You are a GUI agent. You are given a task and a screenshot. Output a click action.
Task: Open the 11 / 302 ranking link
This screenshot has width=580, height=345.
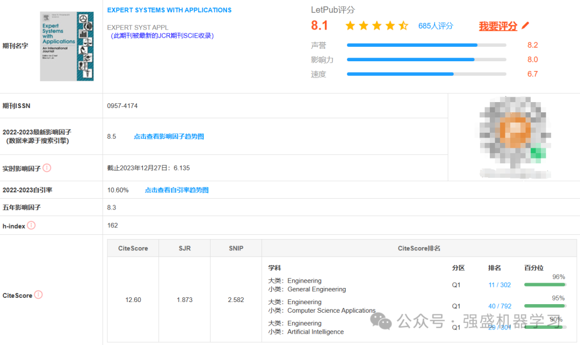tap(499, 285)
